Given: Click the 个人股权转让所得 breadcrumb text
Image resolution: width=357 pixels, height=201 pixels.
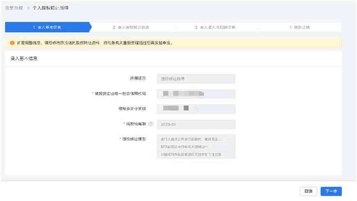Looking at the screenshot, I should tap(50, 8).
